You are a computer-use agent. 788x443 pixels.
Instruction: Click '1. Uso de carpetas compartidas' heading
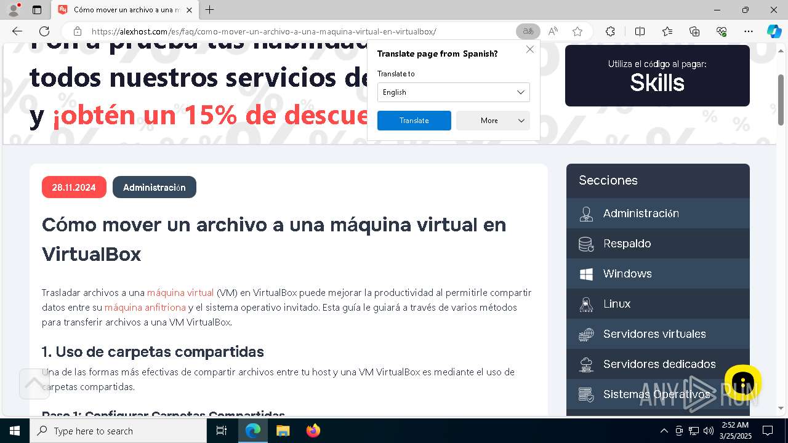(153, 351)
